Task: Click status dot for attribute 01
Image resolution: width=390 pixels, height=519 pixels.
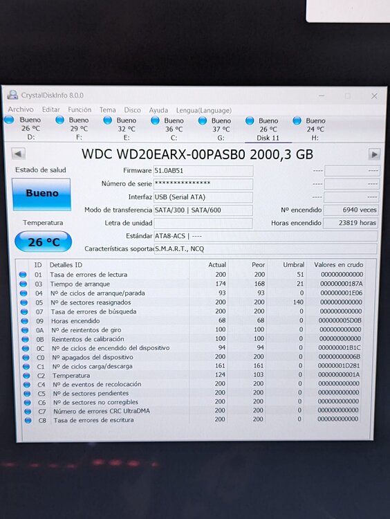Action: click(x=23, y=275)
